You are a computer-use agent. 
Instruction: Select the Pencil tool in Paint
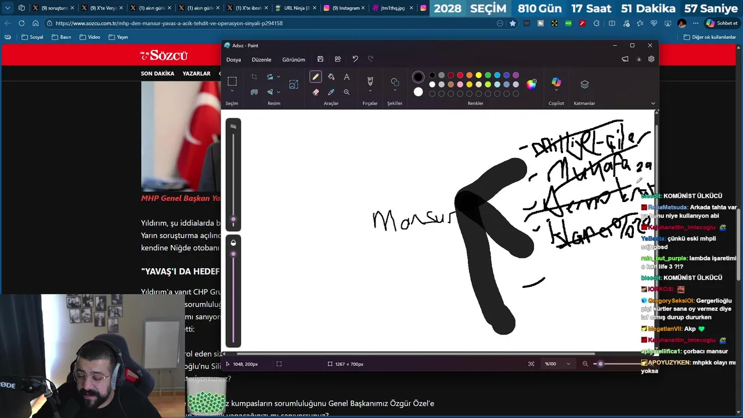point(315,77)
